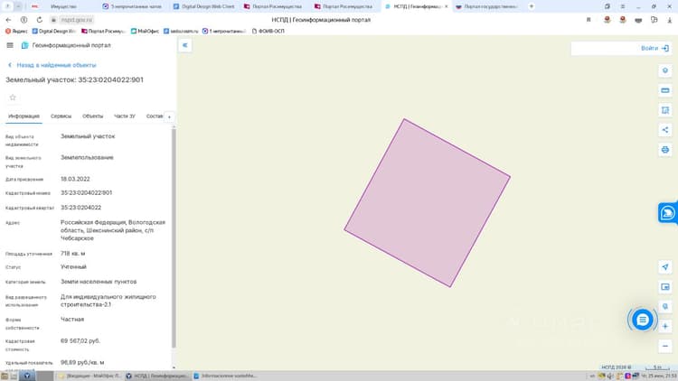Select the ruler measurement tool
This screenshot has width=678, height=381.
tap(665, 90)
